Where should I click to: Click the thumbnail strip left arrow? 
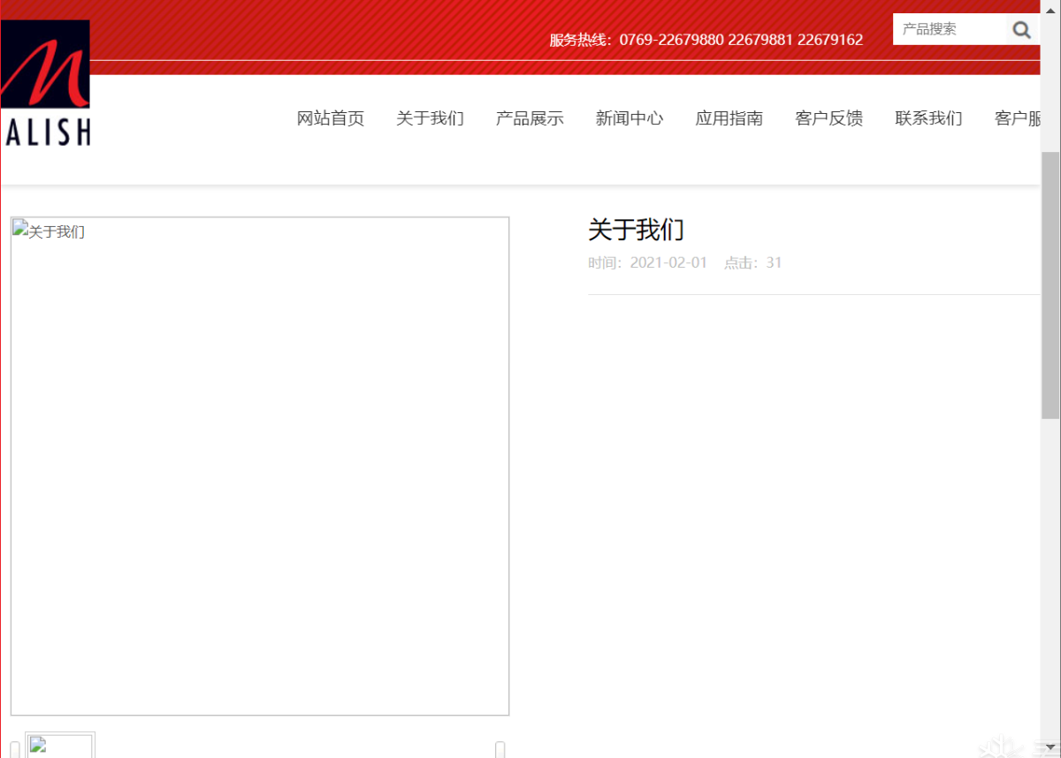[x=15, y=750]
